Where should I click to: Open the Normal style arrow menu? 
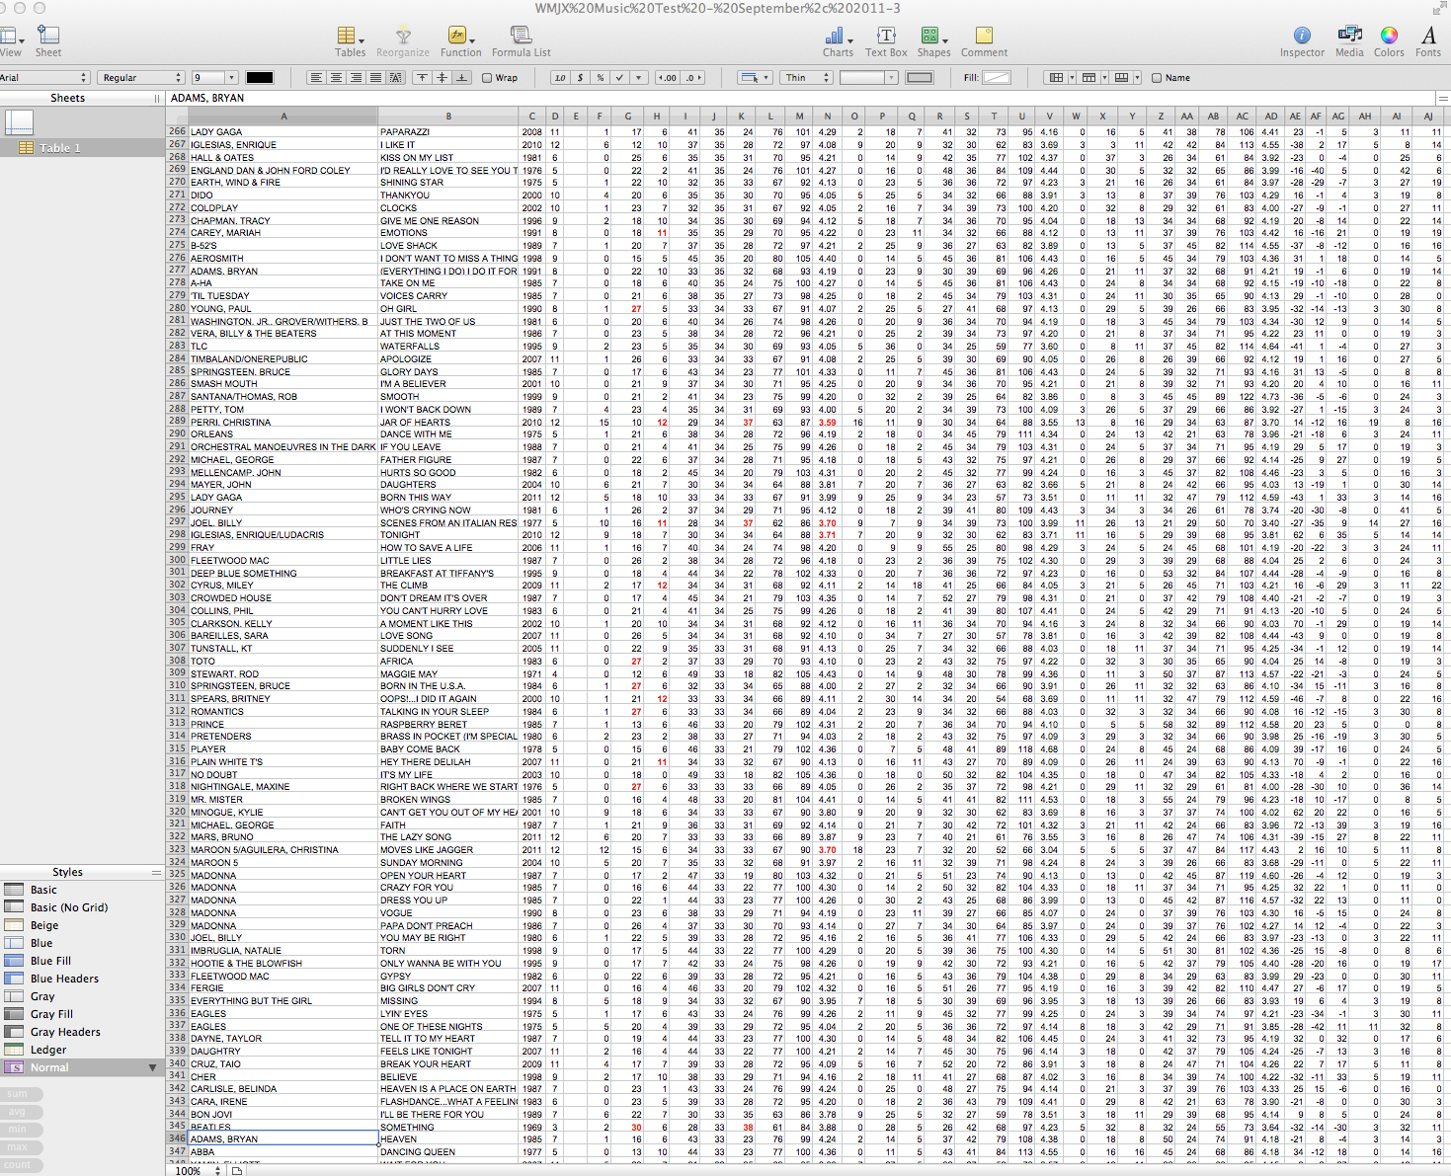point(152,1067)
